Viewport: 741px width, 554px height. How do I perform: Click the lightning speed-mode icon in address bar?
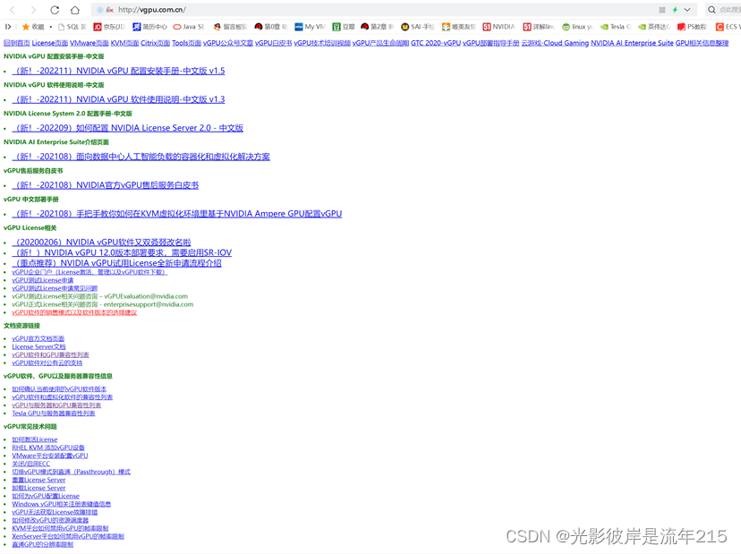tap(676, 10)
